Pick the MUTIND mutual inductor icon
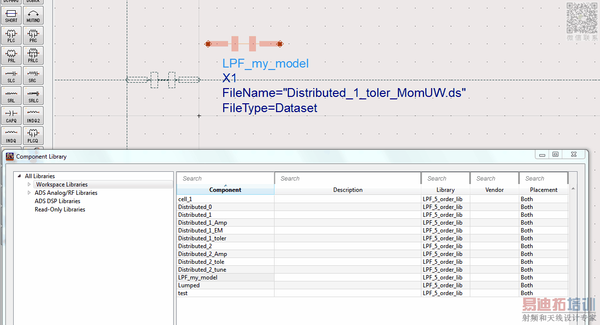The width and height of the screenshot is (600, 325). point(33,16)
